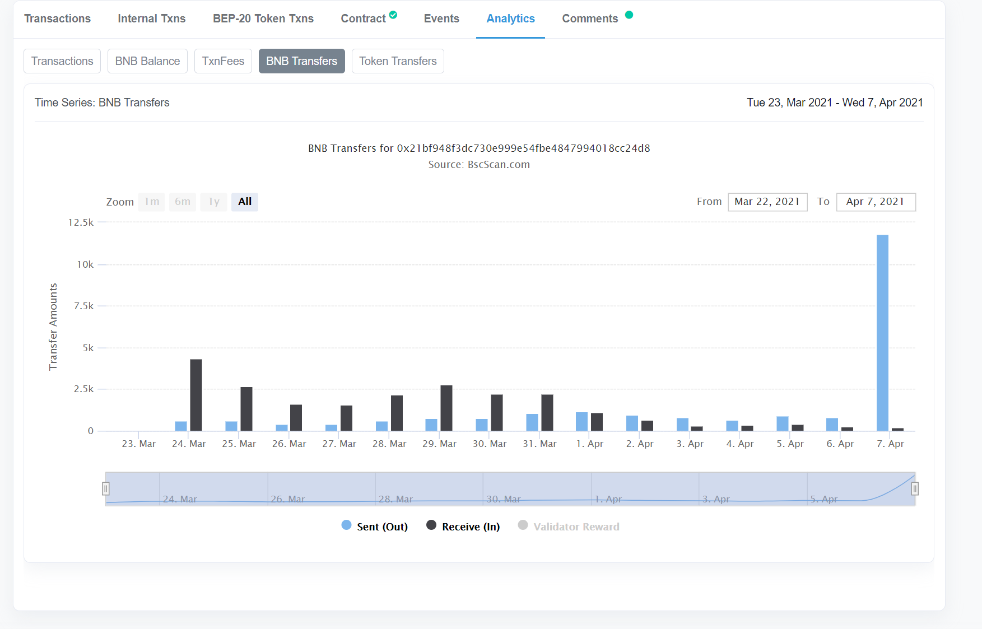The height and width of the screenshot is (629, 982).
Task: Click the 29. Mar Receive bar
Action: pos(446,408)
